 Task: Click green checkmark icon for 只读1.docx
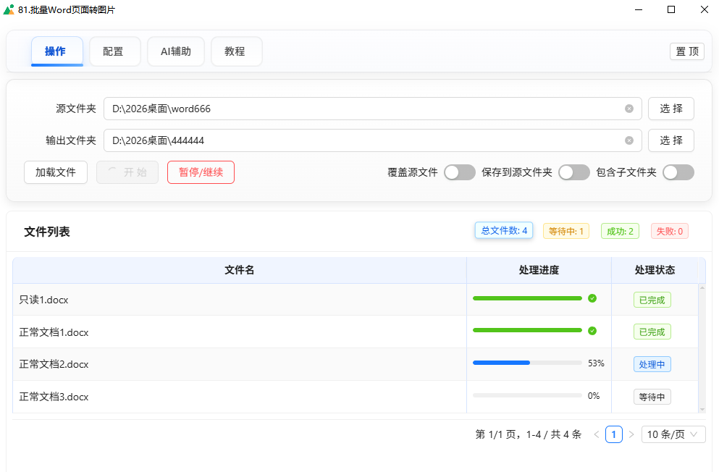click(x=592, y=298)
